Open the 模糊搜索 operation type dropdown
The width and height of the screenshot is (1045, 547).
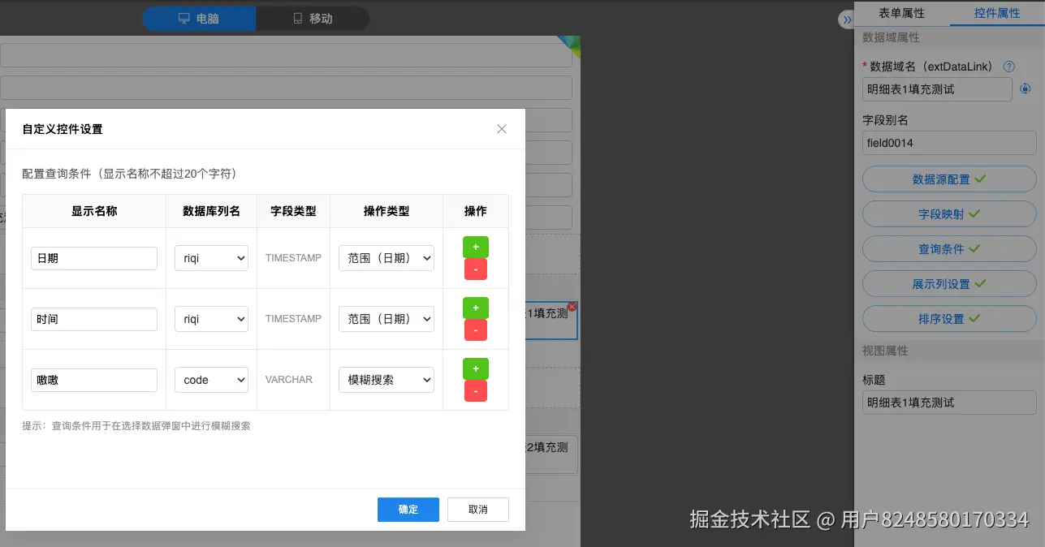[x=386, y=380]
